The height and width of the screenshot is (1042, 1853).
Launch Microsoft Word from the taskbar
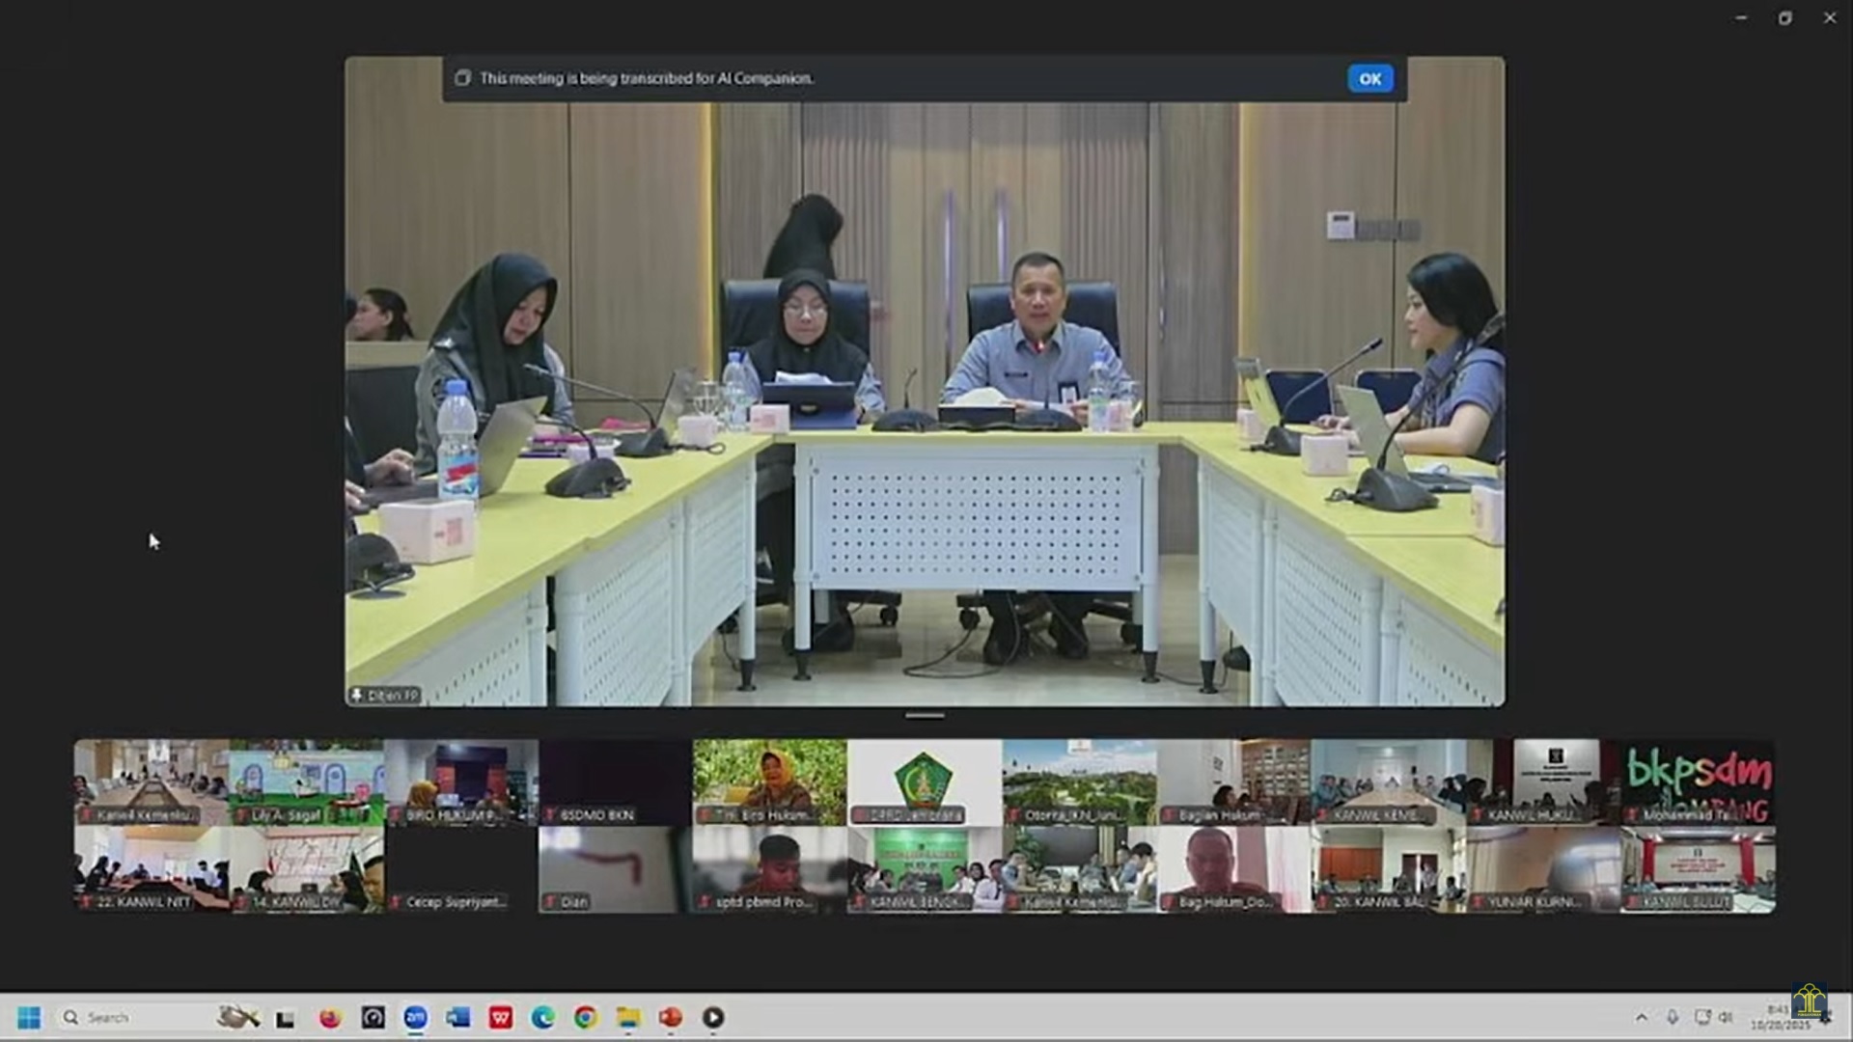tap(458, 1017)
